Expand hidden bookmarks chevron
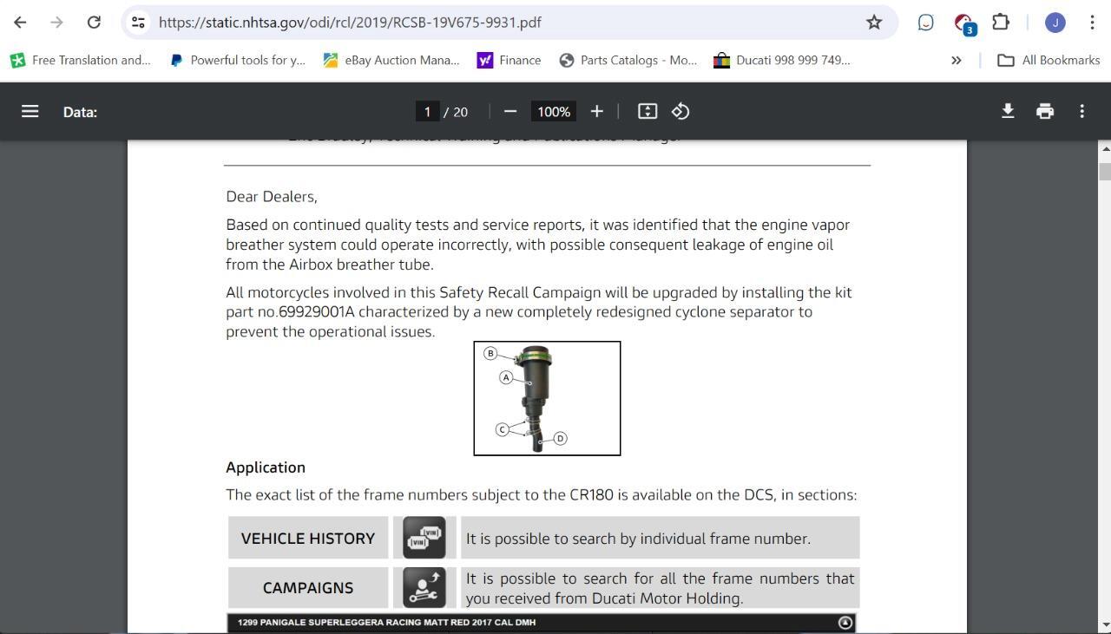 pos(956,60)
